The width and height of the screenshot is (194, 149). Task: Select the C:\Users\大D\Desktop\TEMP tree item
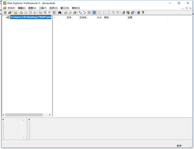pyautogui.click(x=31, y=17)
